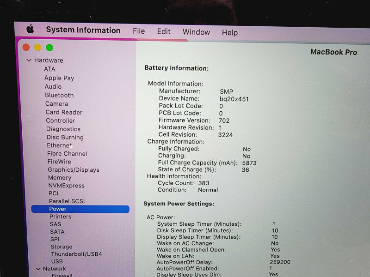Open the System Information menu

click(x=83, y=30)
